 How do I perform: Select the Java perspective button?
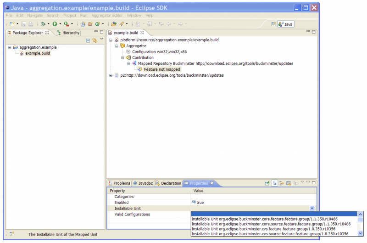286,24
